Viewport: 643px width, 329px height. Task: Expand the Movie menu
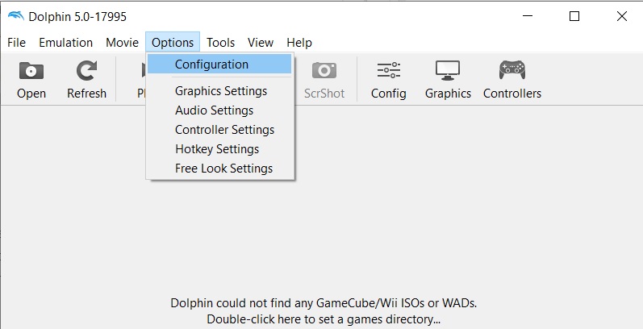click(x=123, y=43)
